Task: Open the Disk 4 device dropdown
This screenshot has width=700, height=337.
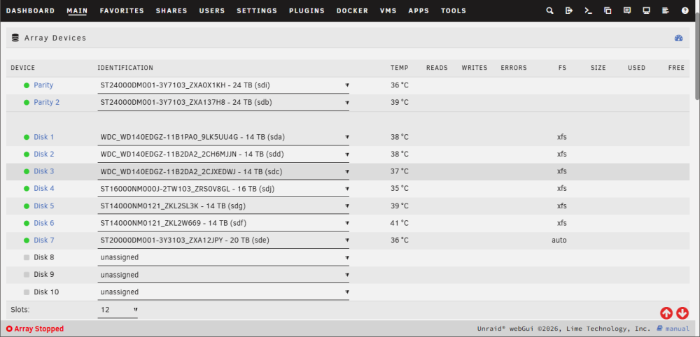Action: tap(223, 189)
